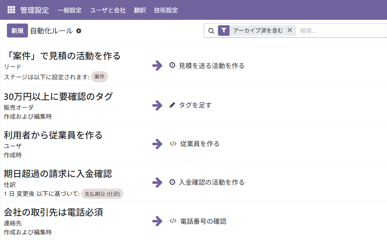Click the 販売オーダ model label
387x240 pixels.
coord(19,108)
